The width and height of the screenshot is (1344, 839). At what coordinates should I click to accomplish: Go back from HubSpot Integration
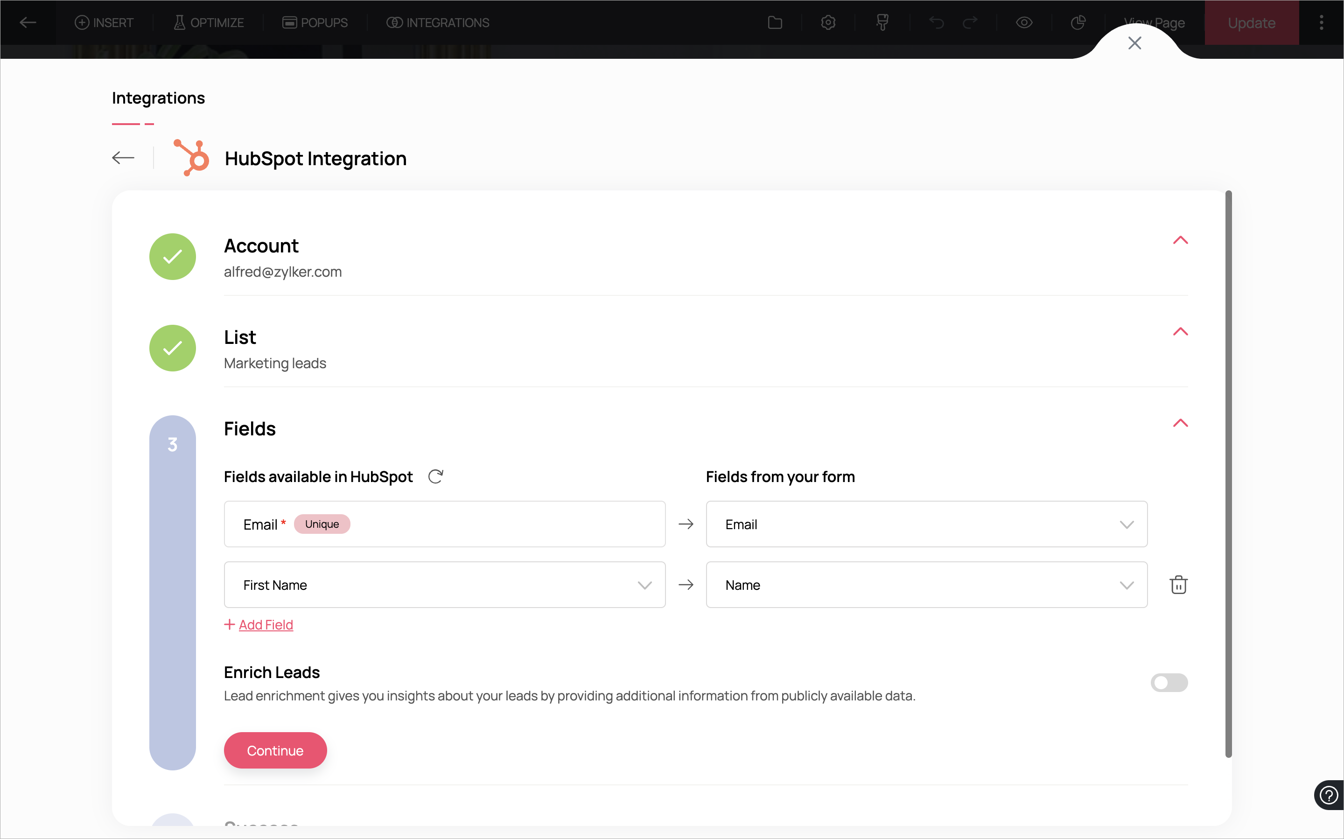(123, 158)
